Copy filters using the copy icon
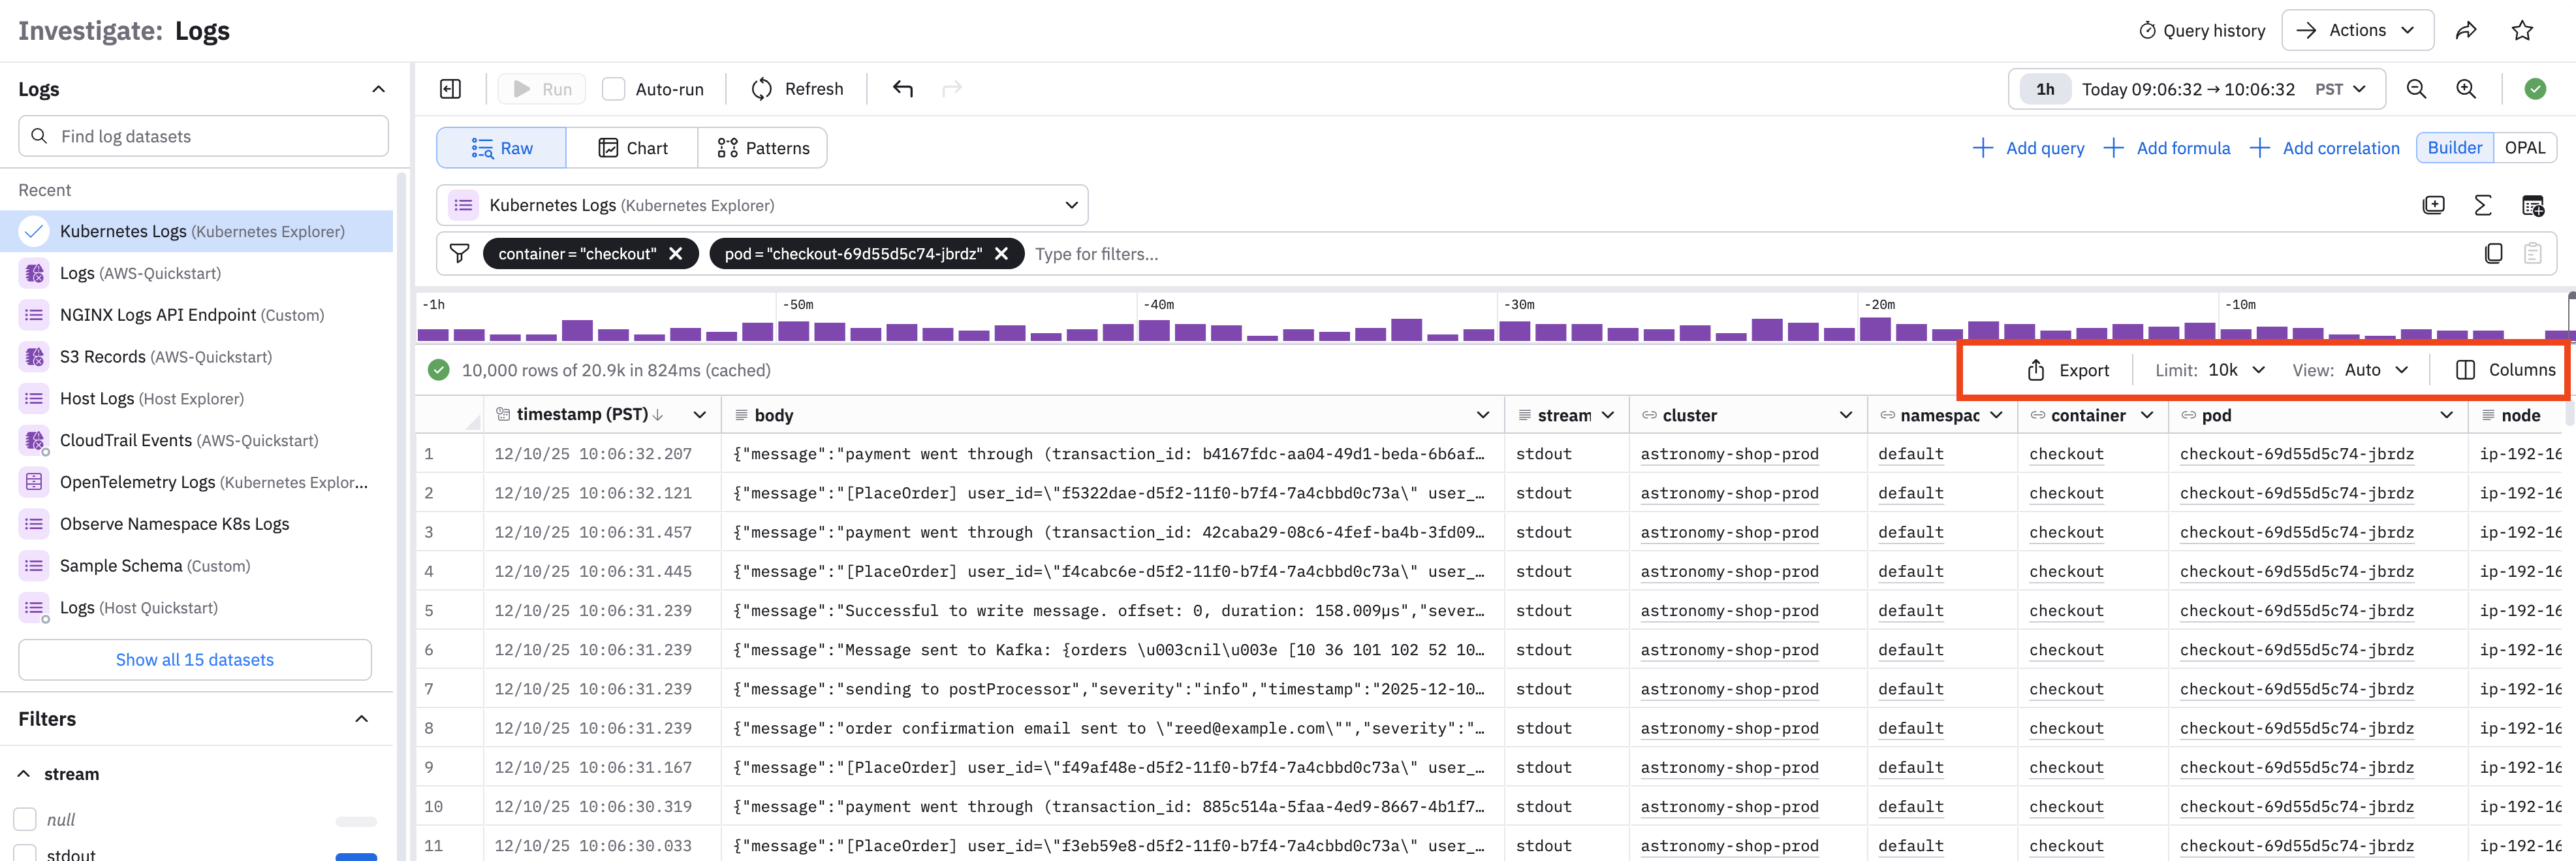The image size is (2576, 861). click(x=2493, y=254)
